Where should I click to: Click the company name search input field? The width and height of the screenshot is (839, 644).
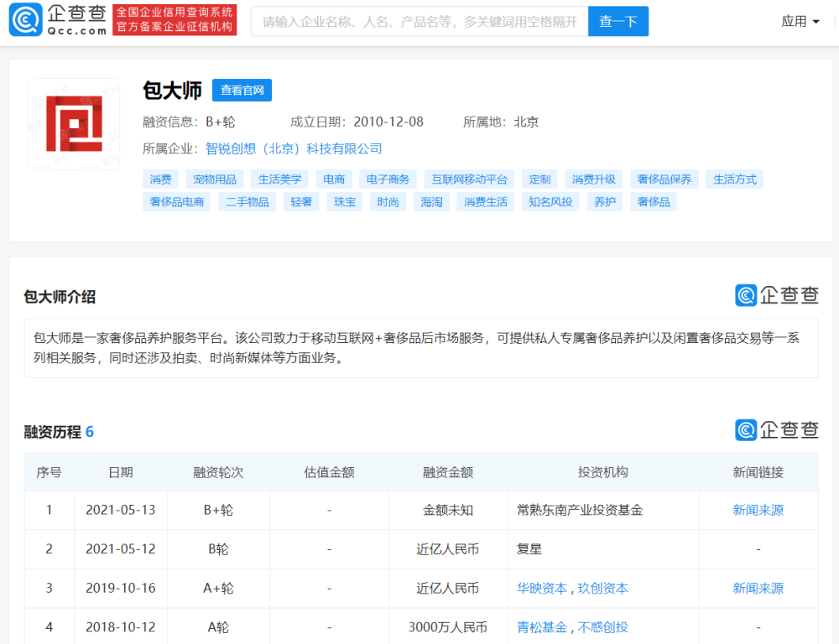419,22
